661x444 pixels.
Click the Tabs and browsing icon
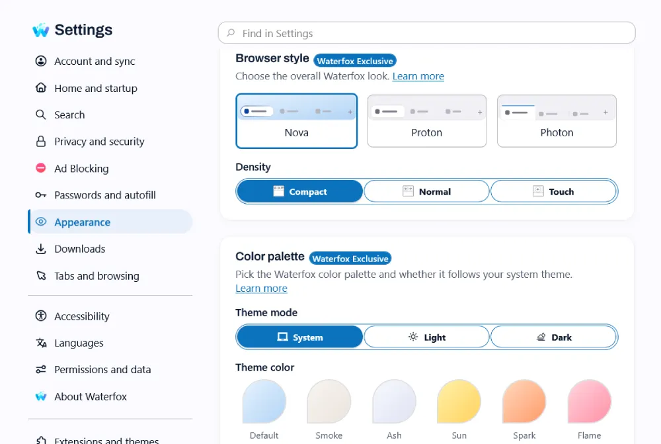click(41, 276)
